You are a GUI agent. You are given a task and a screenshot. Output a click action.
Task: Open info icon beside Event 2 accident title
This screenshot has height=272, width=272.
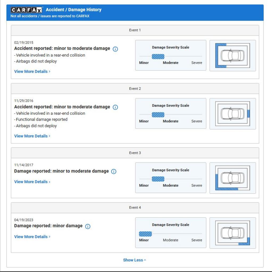[x=115, y=107]
